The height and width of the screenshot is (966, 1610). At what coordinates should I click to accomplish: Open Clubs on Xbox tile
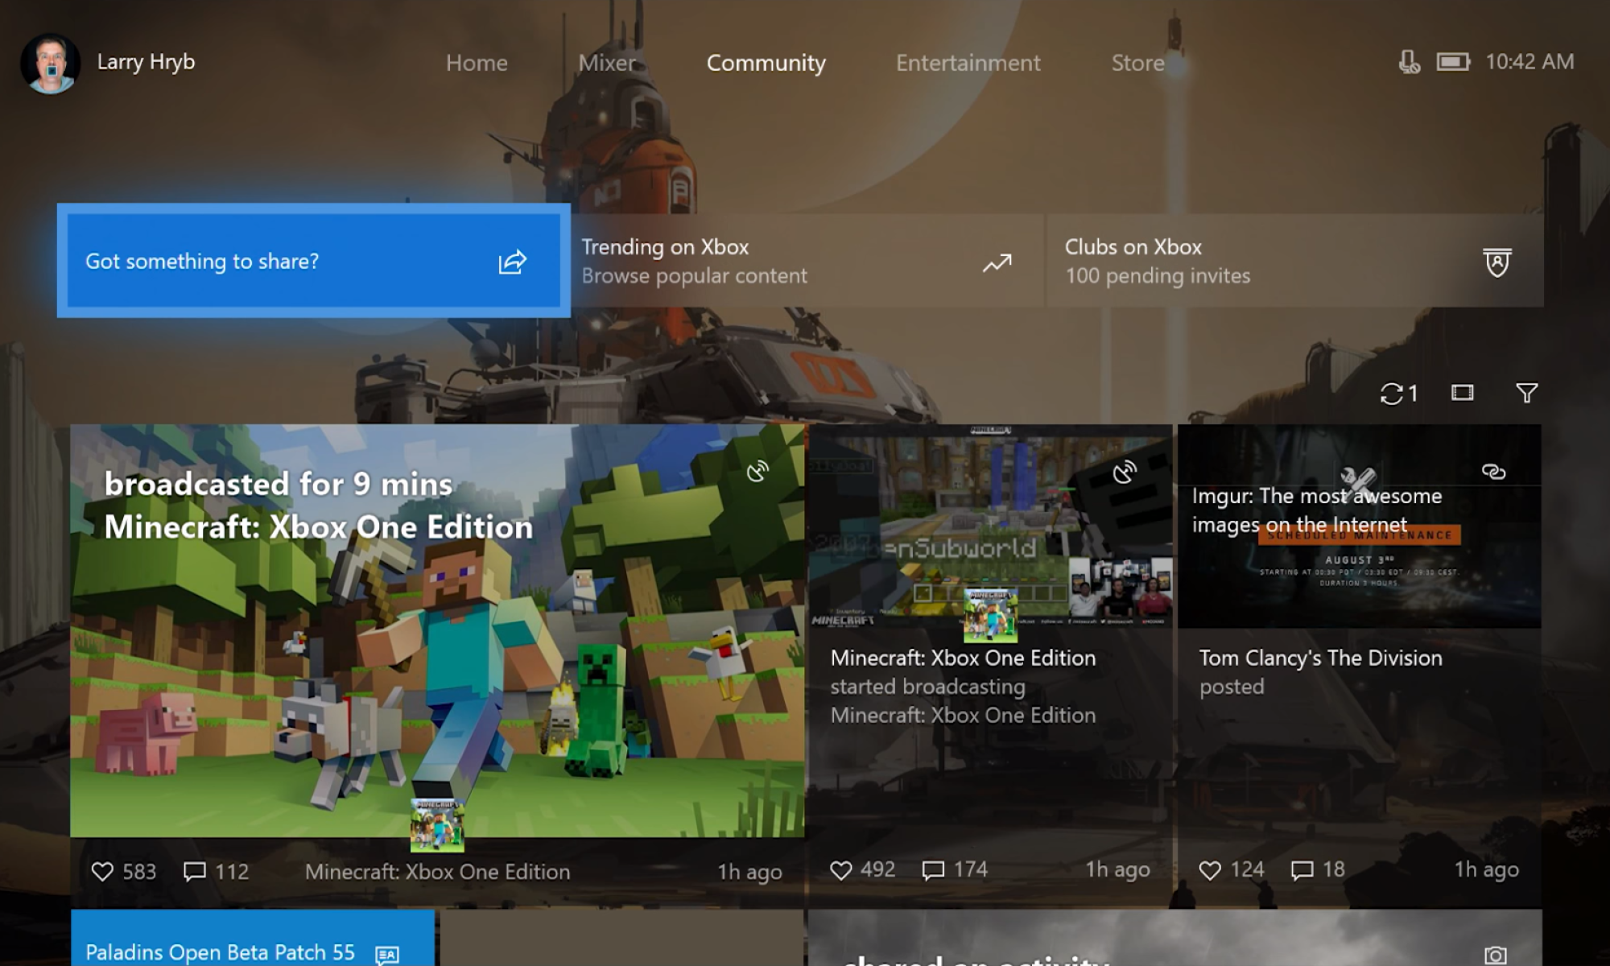point(1294,260)
